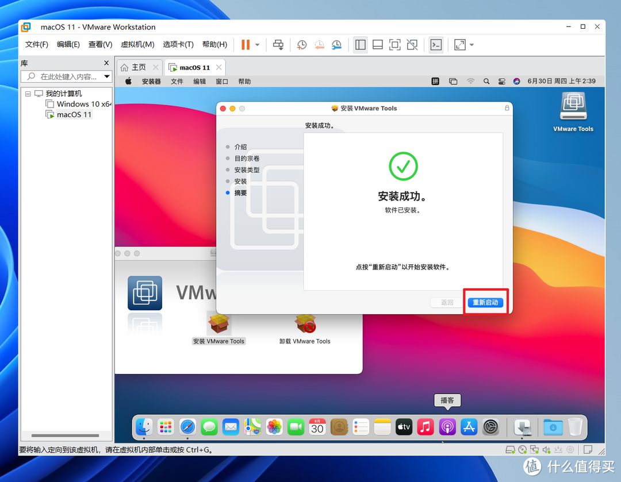Open the 帮助(H) menu in VMware

[214, 44]
